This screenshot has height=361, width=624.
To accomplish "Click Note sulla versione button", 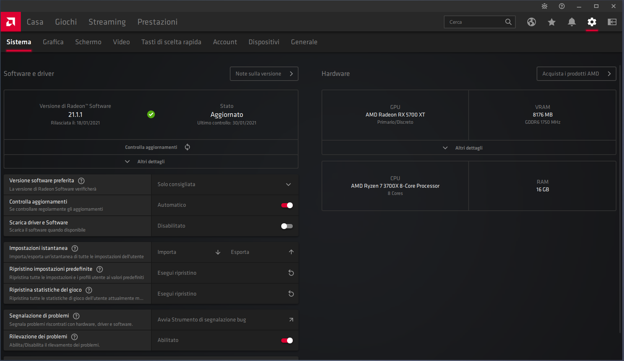I will click(x=264, y=74).
